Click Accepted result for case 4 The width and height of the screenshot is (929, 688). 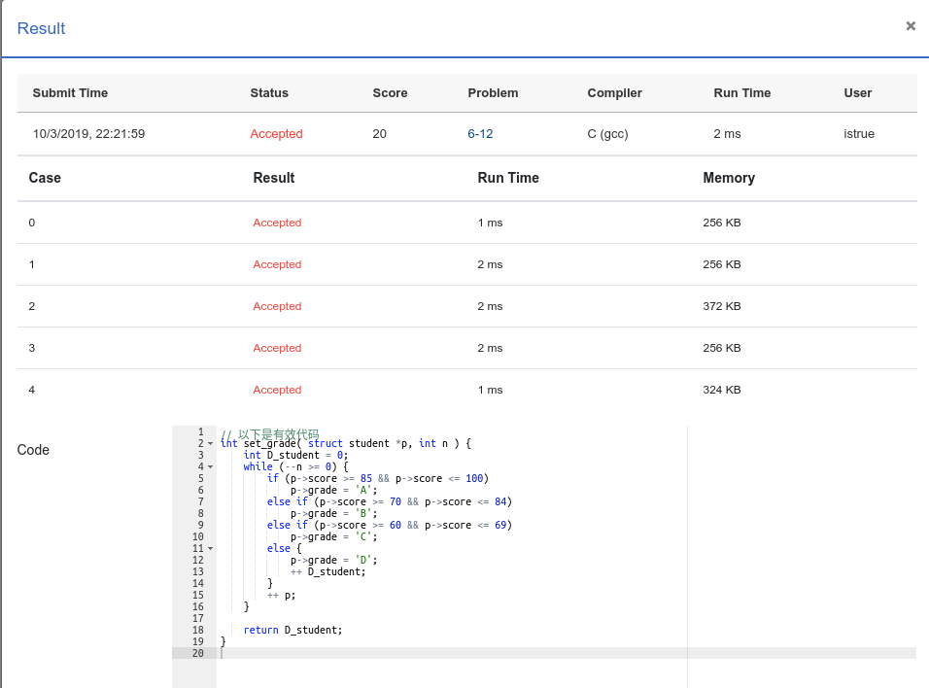277,390
